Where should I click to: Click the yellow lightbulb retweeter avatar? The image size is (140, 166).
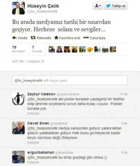[90, 49]
